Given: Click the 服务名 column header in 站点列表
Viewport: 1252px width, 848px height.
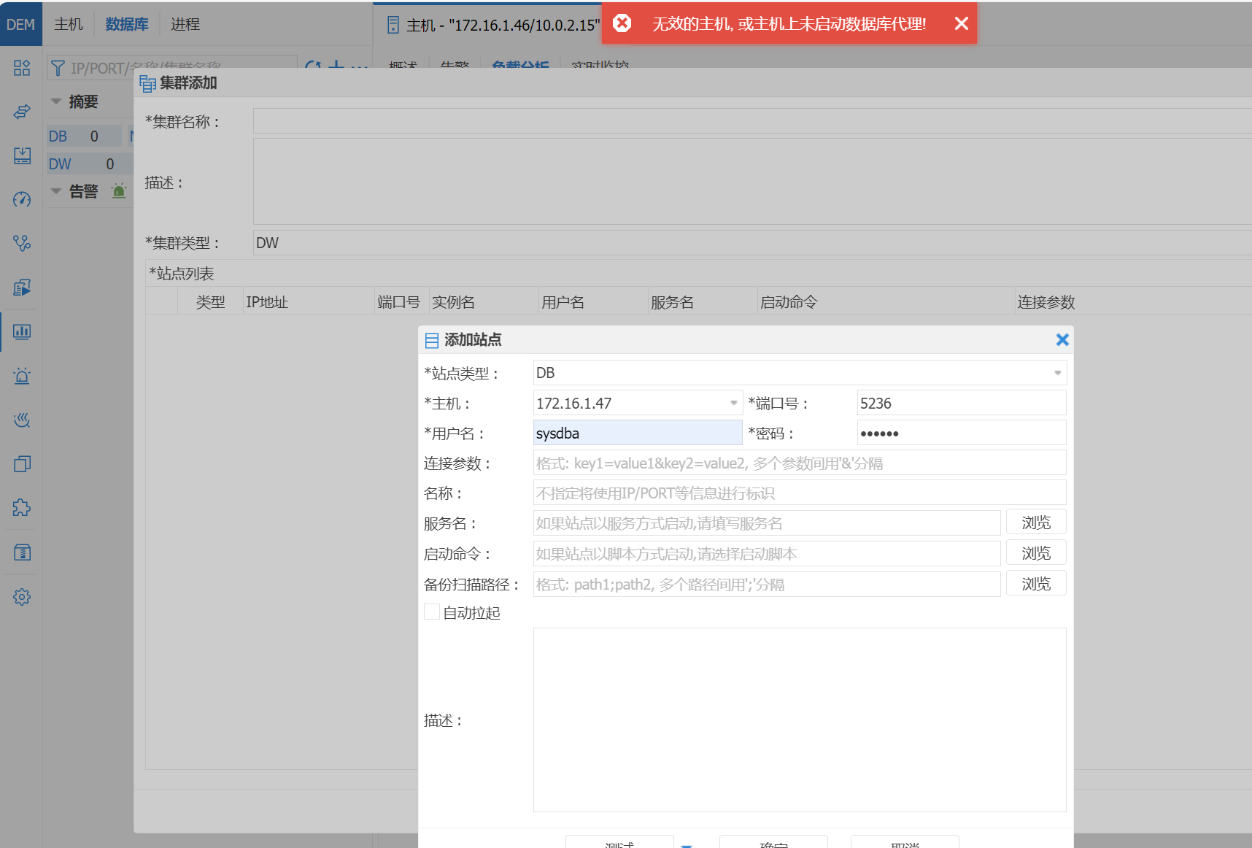Looking at the screenshot, I should click(x=703, y=301).
